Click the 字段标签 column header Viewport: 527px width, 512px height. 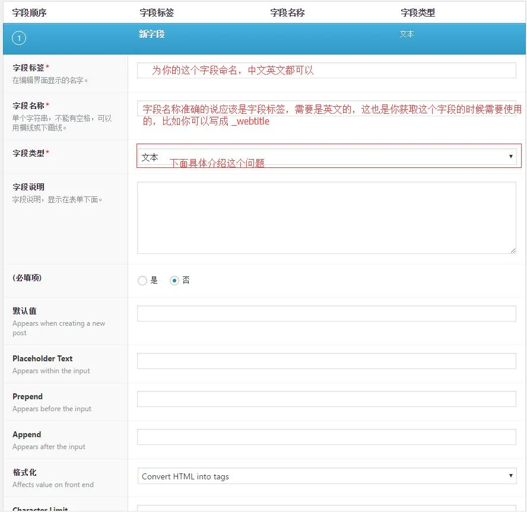coord(156,12)
